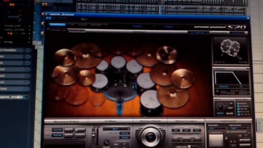Select the leftmost rack tom
This screenshot has height=148, width=263.
click(x=102, y=66)
